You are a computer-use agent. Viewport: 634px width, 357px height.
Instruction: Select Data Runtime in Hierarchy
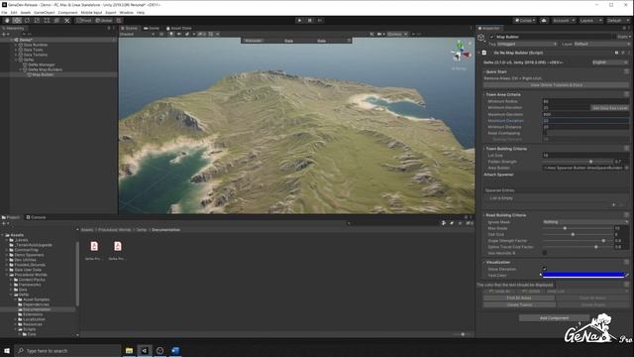click(x=36, y=45)
